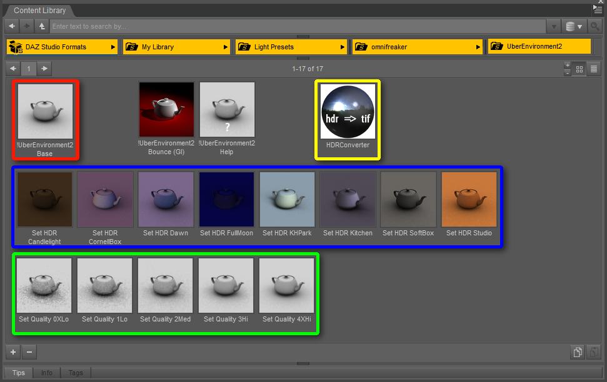The image size is (607, 382).
Task: Open the Tips tab
Action: 19,373
